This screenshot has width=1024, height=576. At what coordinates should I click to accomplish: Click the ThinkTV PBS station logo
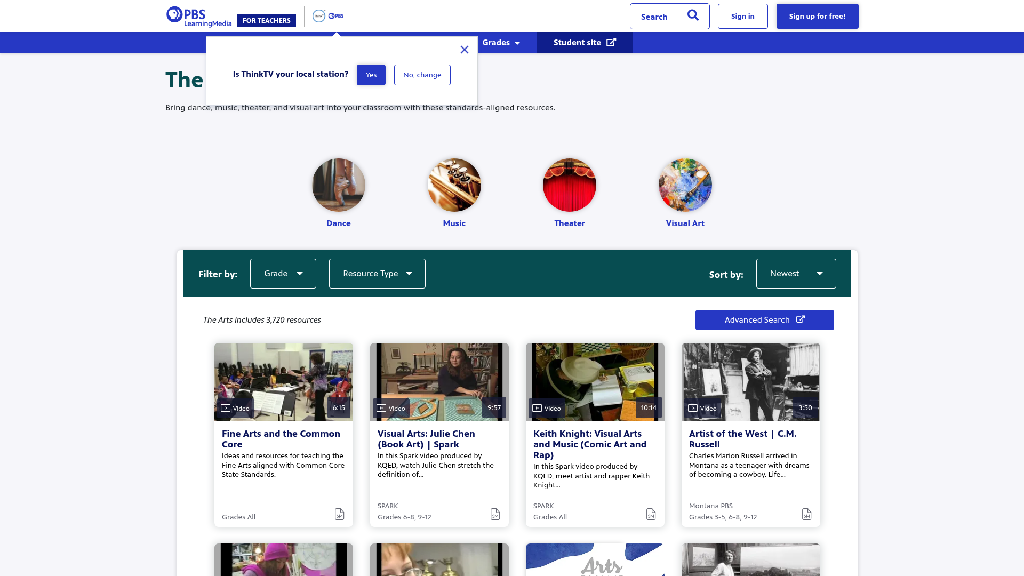pyautogui.click(x=328, y=16)
